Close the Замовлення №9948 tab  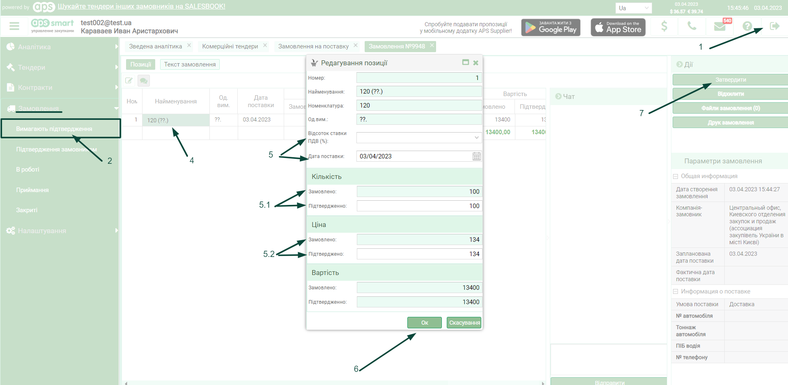pyautogui.click(x=432, y=45)
